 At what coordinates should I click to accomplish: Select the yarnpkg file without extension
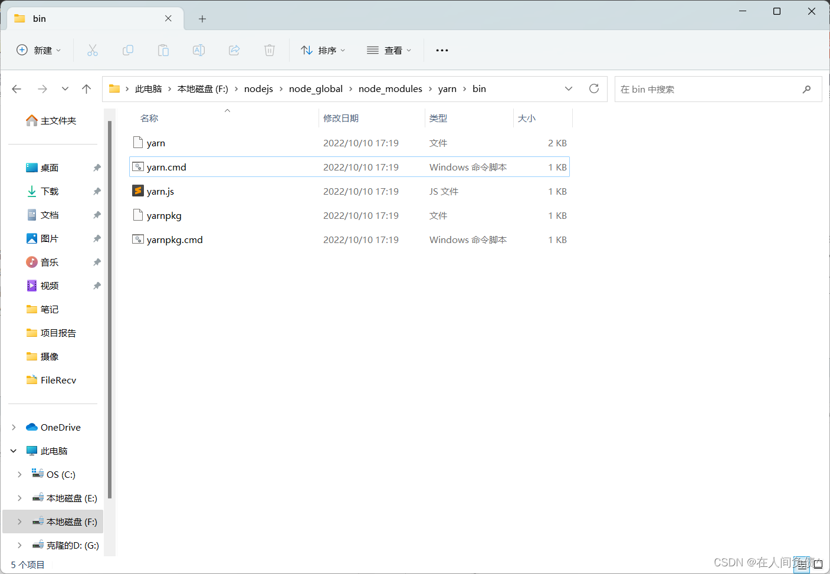(x=349, y=215)
